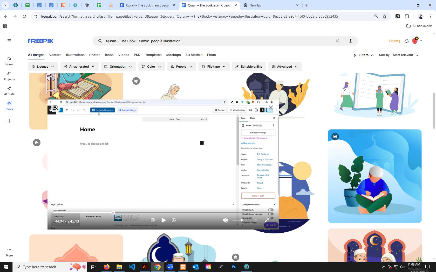Clear the search query with X

point(337,41)
